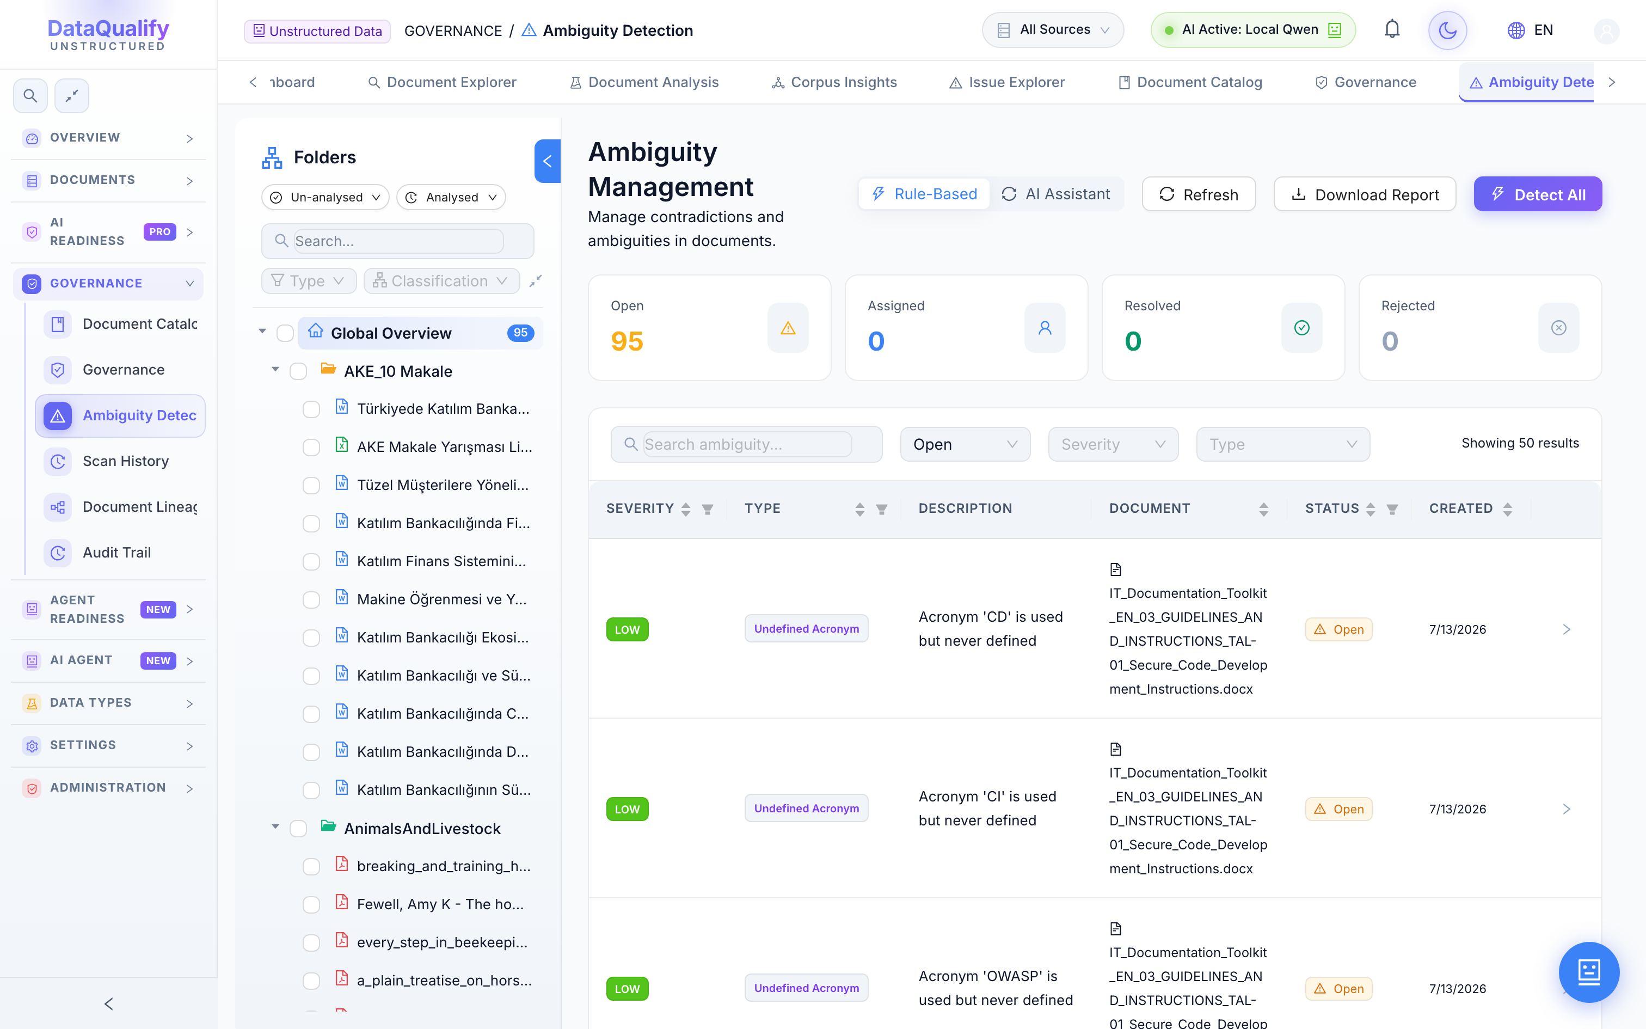Viewport: 1646px width, 1029px height.
Task: Click the Search ambiguity input field
Action: pyautogui.click(x=747, y=444)
